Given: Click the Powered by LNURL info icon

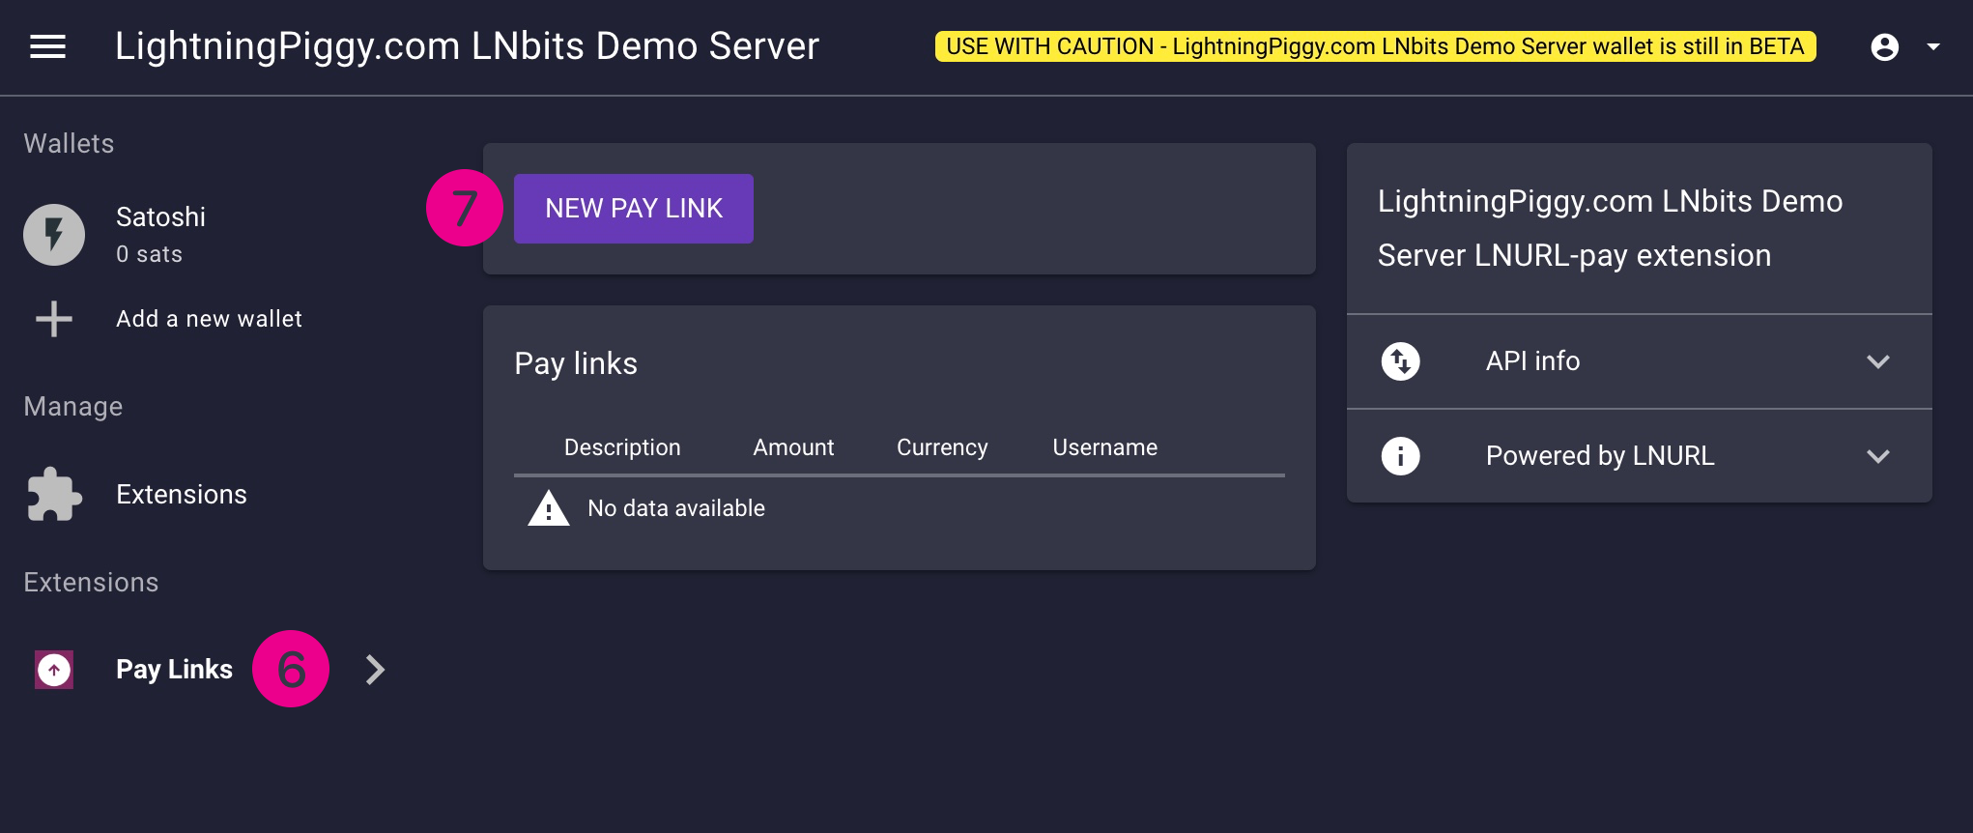Looking at the screenshot, I should pos(1401,456).
